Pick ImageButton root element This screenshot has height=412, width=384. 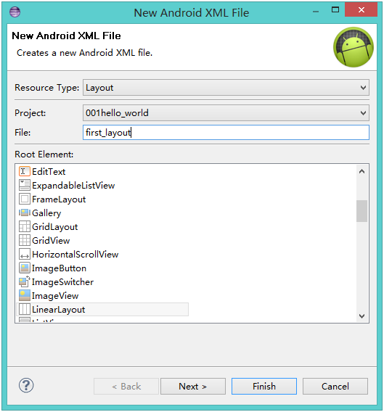(x=60, y=268)
